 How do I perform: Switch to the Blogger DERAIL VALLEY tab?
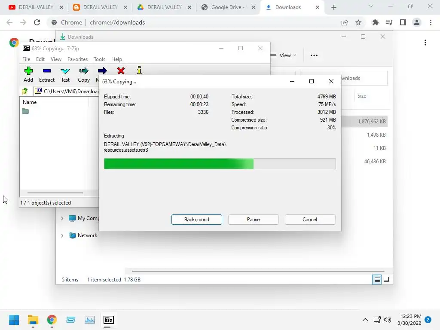pos(100,7)
